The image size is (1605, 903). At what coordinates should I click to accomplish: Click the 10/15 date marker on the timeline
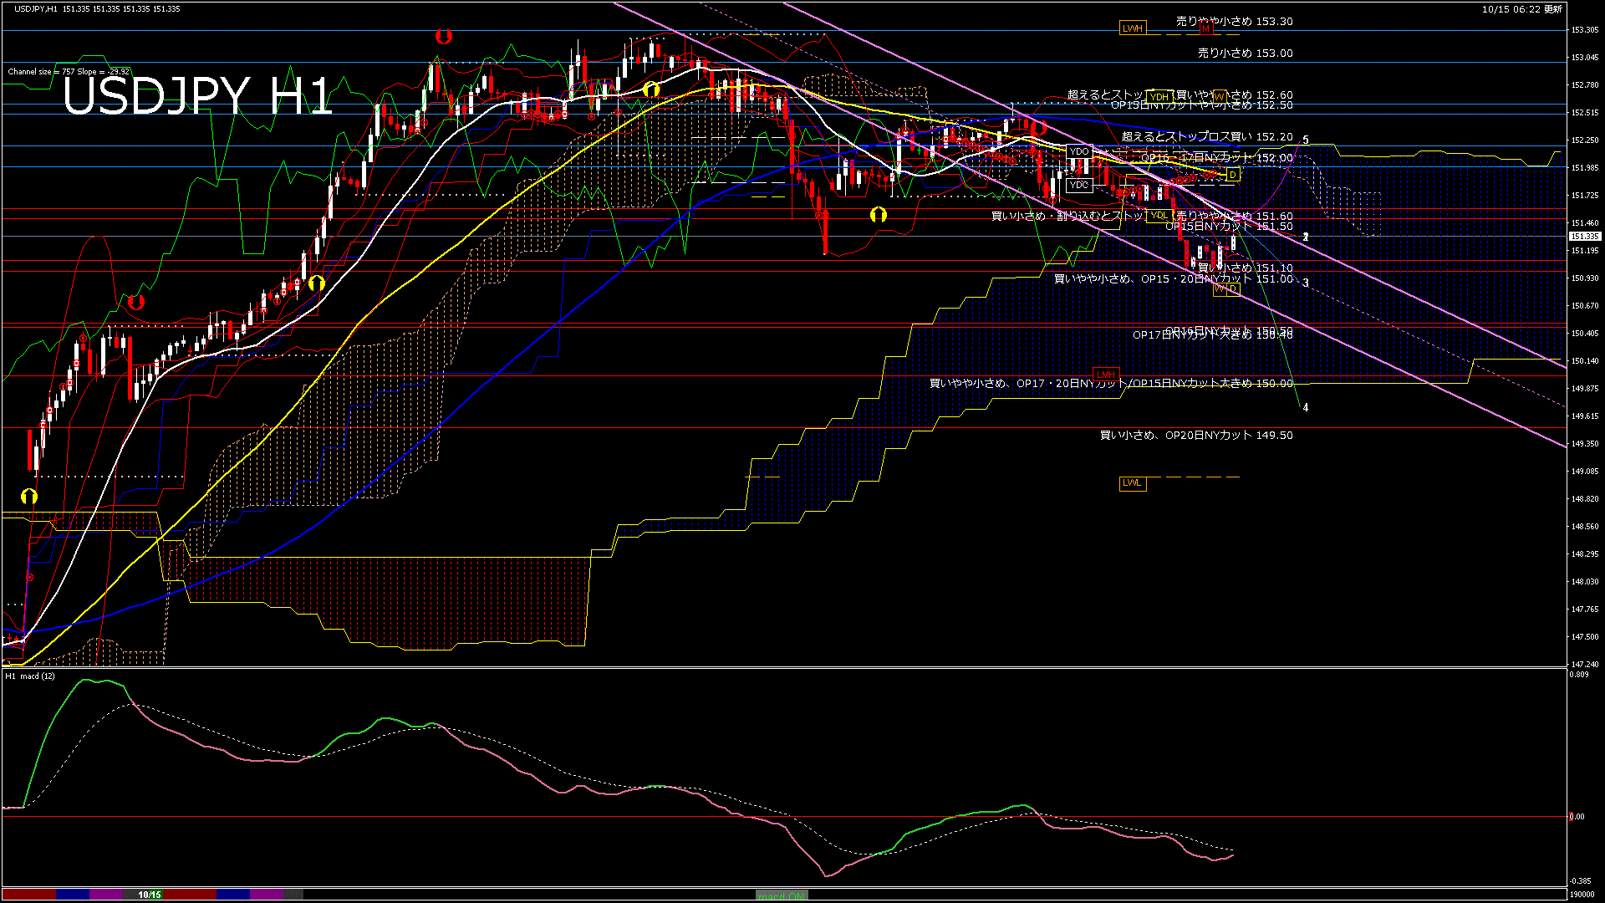tap(150, 895)
